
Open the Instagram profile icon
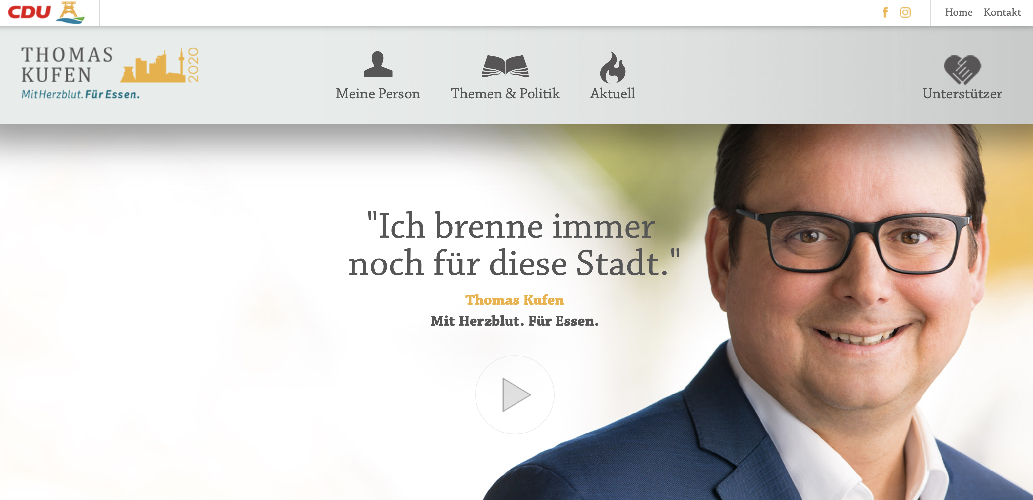click(905, 12)
